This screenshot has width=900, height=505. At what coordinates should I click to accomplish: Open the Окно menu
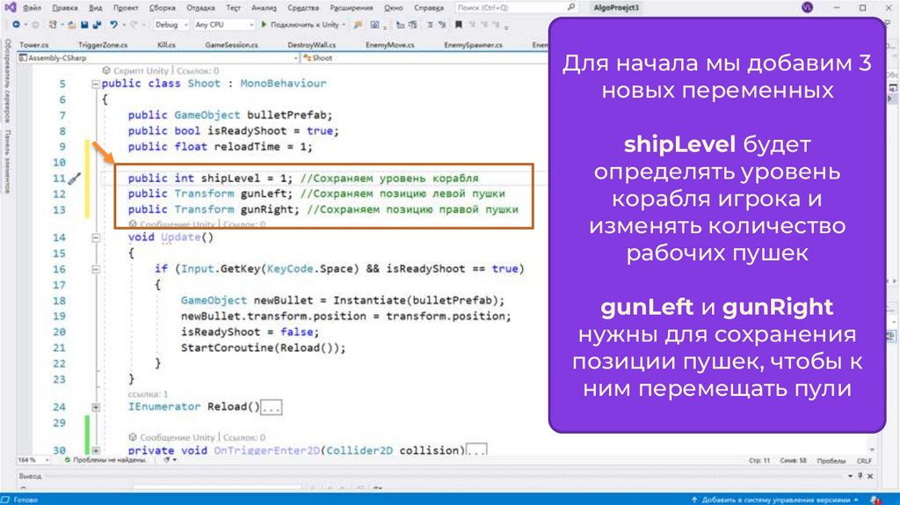point(393,8)
